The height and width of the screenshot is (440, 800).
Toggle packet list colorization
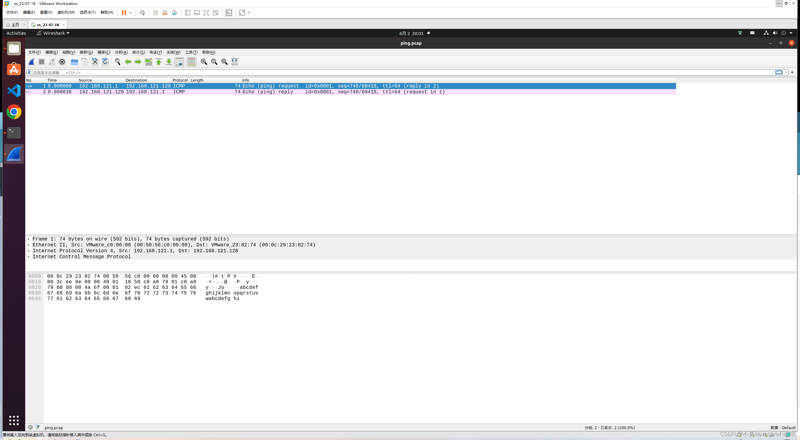tap(192, 62)
